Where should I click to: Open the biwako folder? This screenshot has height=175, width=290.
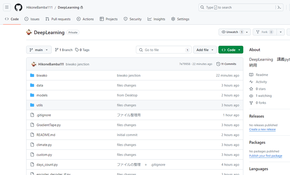[42, 75]
